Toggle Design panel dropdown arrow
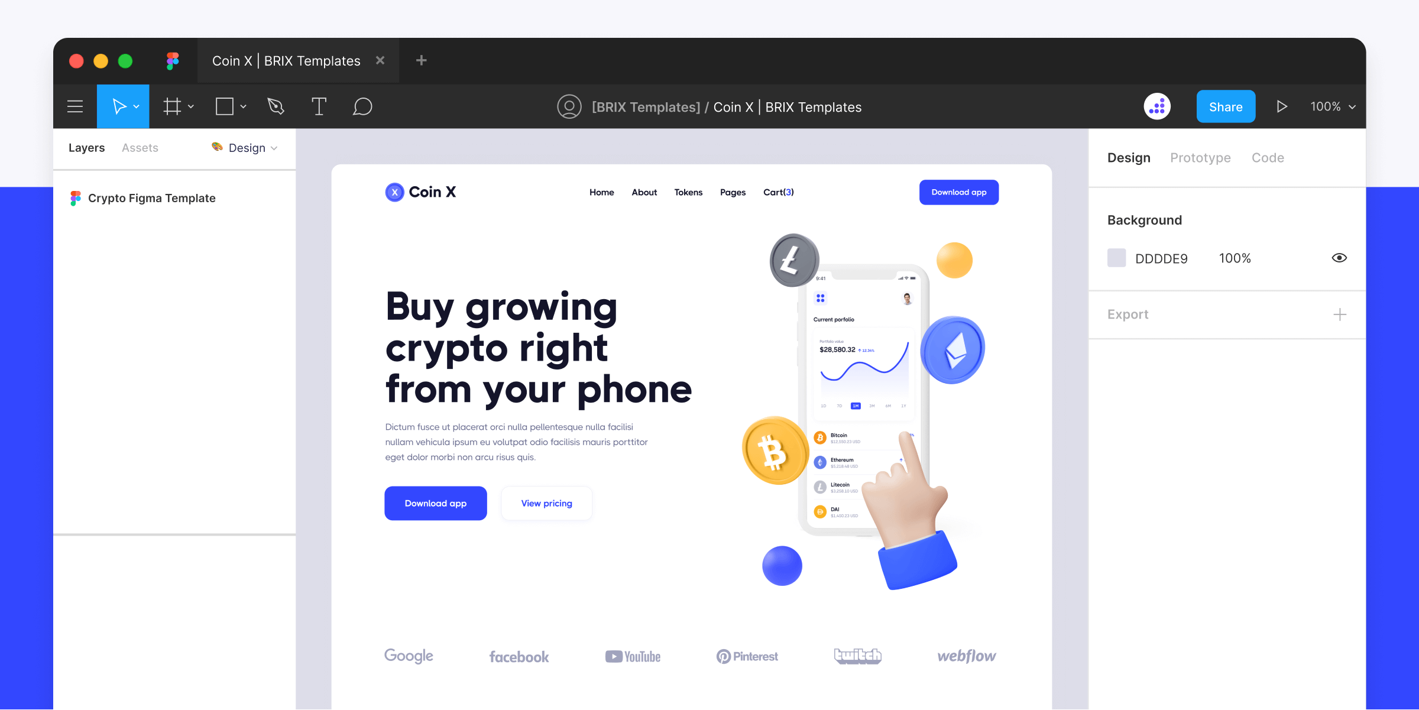This screenshot has height=710, width=1419. coord(276,148)
